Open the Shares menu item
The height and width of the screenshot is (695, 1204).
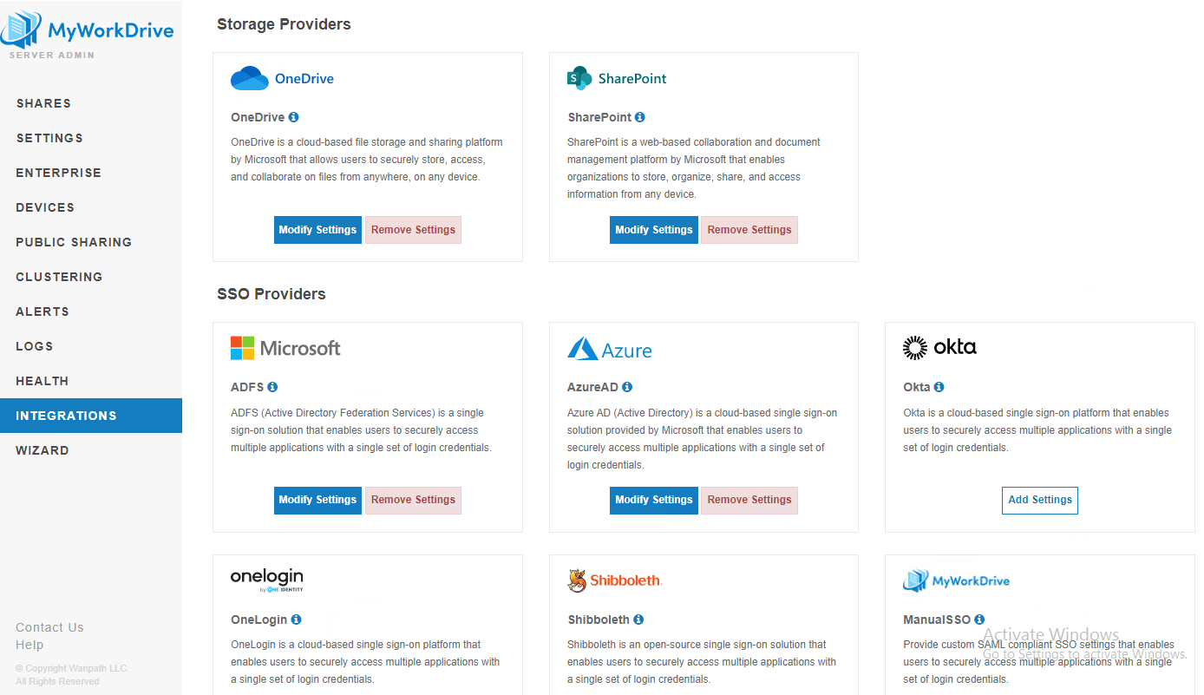[43, 103]
